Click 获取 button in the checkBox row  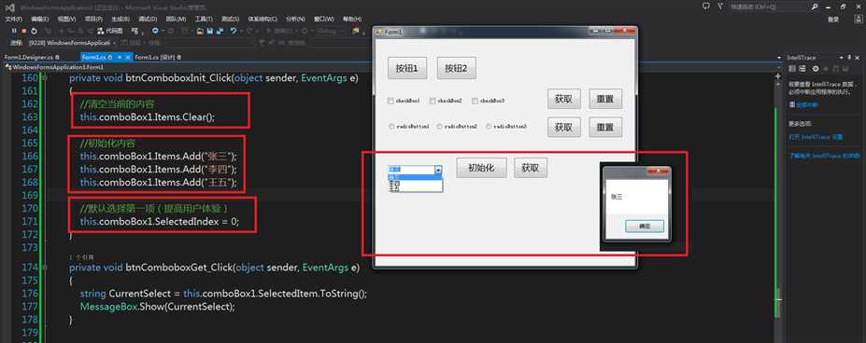pos(564,99)
